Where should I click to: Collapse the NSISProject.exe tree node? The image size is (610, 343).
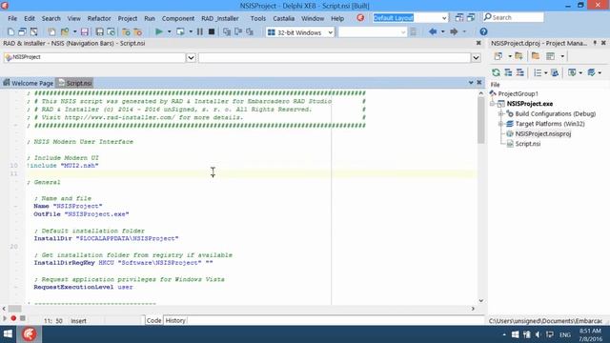pos(493,104)
